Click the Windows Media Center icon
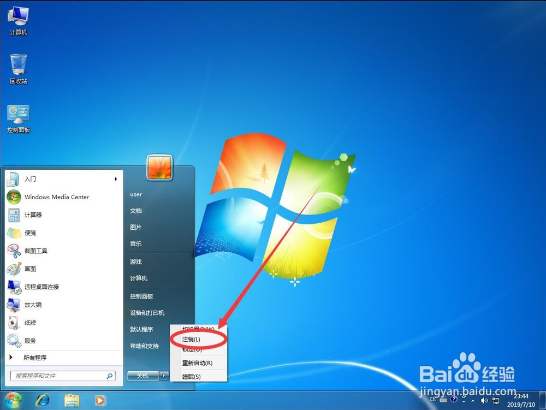Screen dimensions: 546x410 click(x=13, y=197)
